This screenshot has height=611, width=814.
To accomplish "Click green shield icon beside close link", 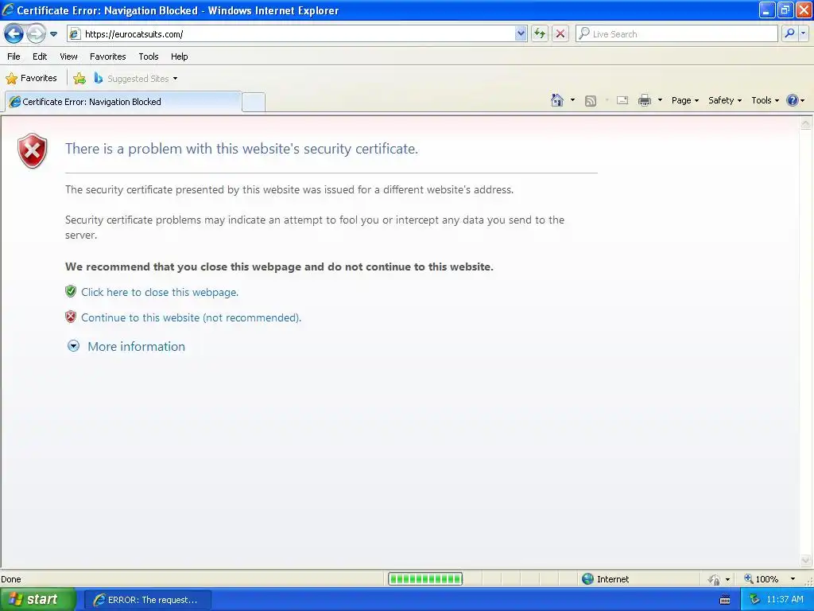I will point(71,291).
